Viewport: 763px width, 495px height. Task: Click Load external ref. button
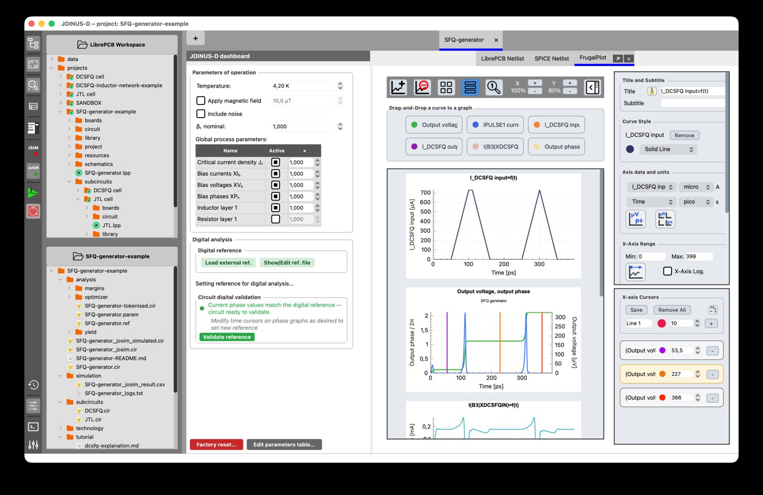click(x=228, y=263)
